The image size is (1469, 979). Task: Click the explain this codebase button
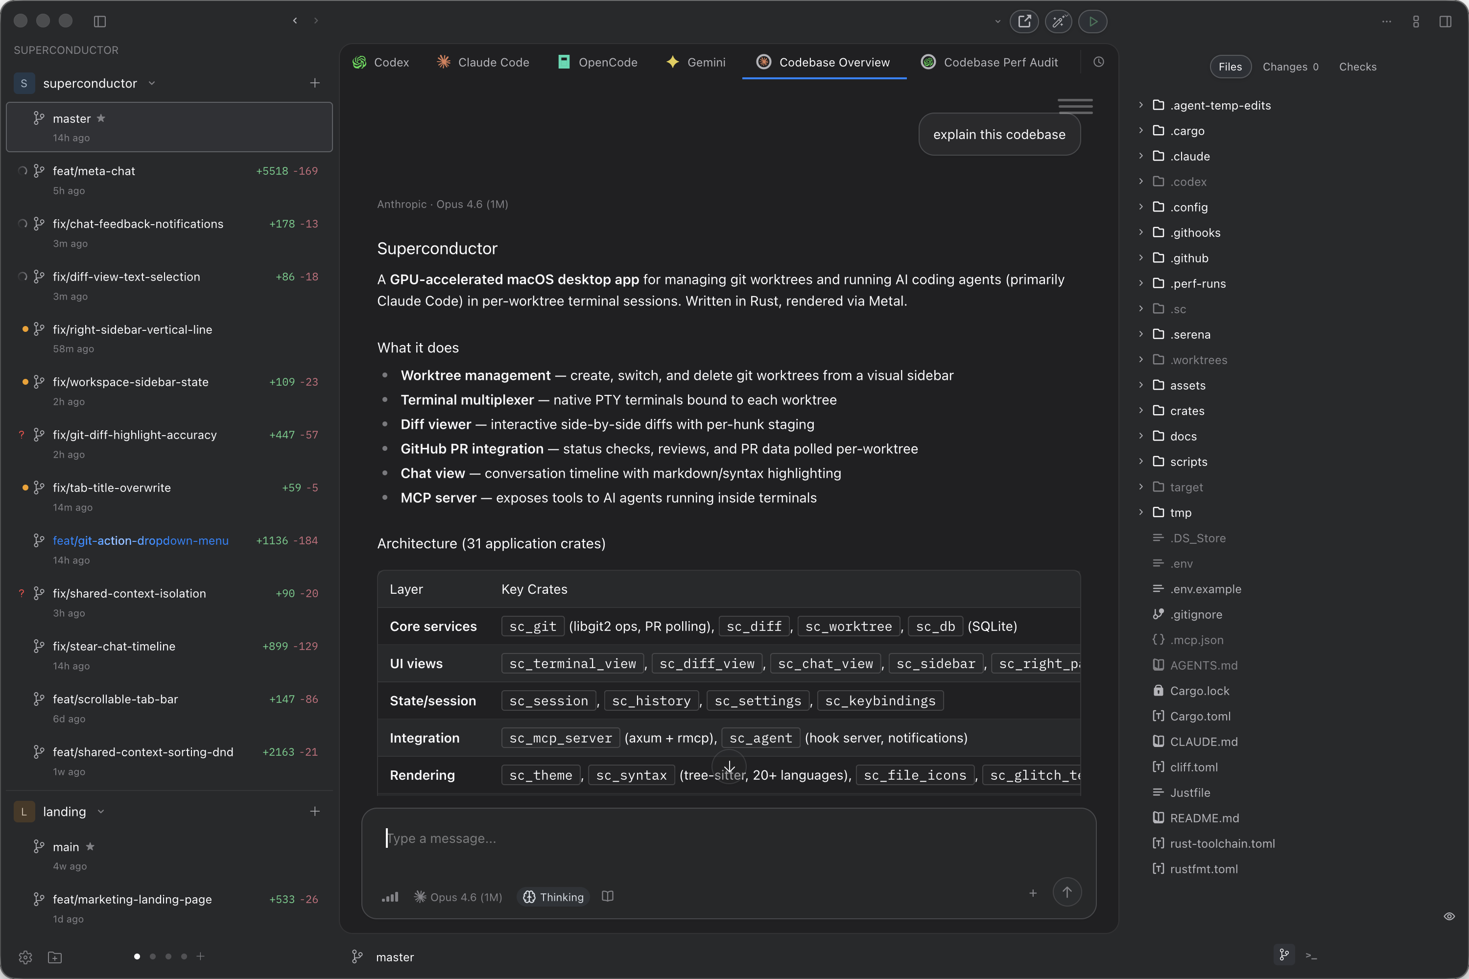pyautogui.click(x=999, y=134)
